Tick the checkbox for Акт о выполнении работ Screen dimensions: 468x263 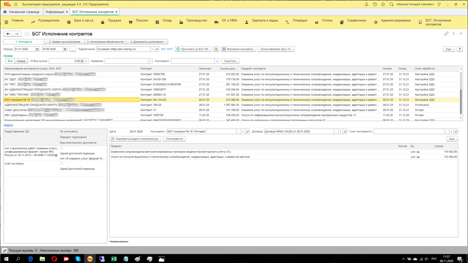click(x=61, y=148)
